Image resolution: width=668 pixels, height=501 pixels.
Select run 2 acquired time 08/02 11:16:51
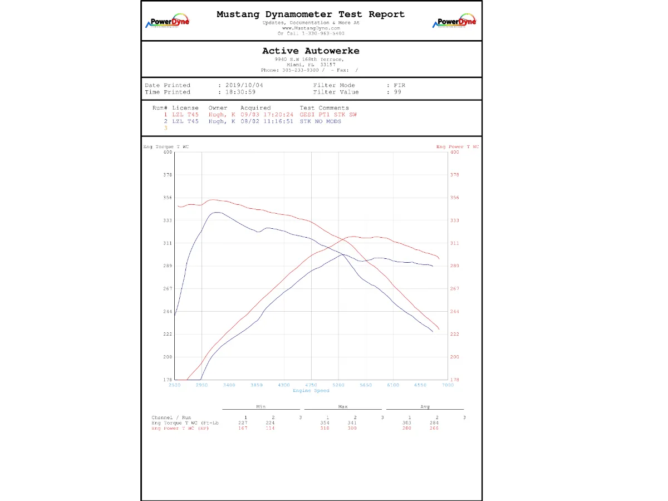[x=267, y=121]
